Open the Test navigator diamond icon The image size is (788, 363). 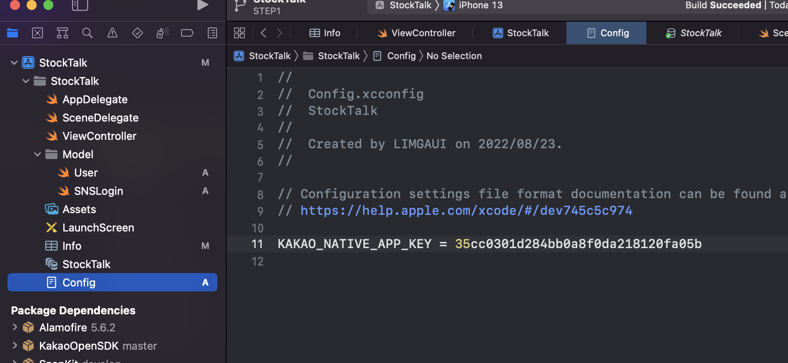137,33
